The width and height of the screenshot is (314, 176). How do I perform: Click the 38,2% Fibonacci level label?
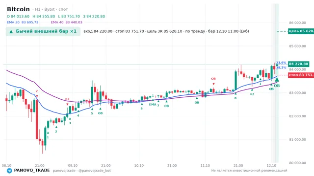(281, 67)
